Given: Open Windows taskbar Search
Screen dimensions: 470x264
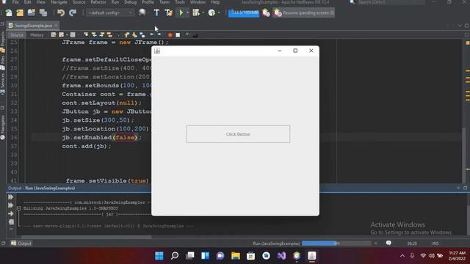Looking at the screenshot, I should [175, 256].
